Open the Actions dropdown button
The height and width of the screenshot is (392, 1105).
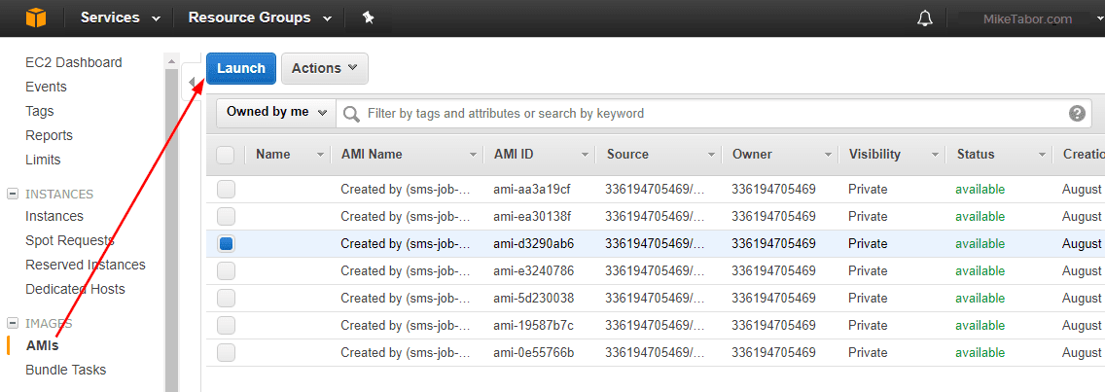(x=325, y=68)
